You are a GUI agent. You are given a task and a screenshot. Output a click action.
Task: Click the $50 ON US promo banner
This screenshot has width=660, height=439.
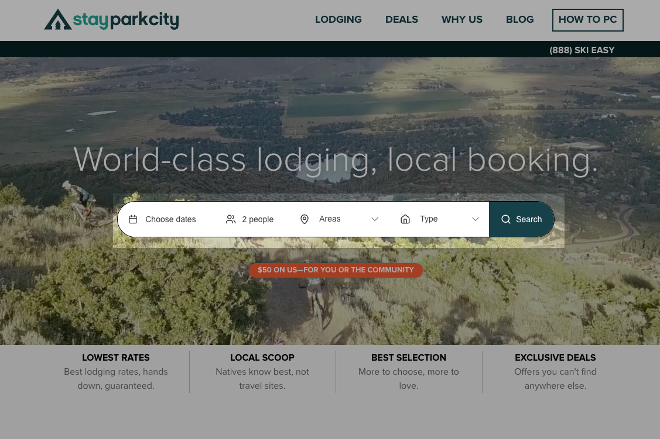336,270
